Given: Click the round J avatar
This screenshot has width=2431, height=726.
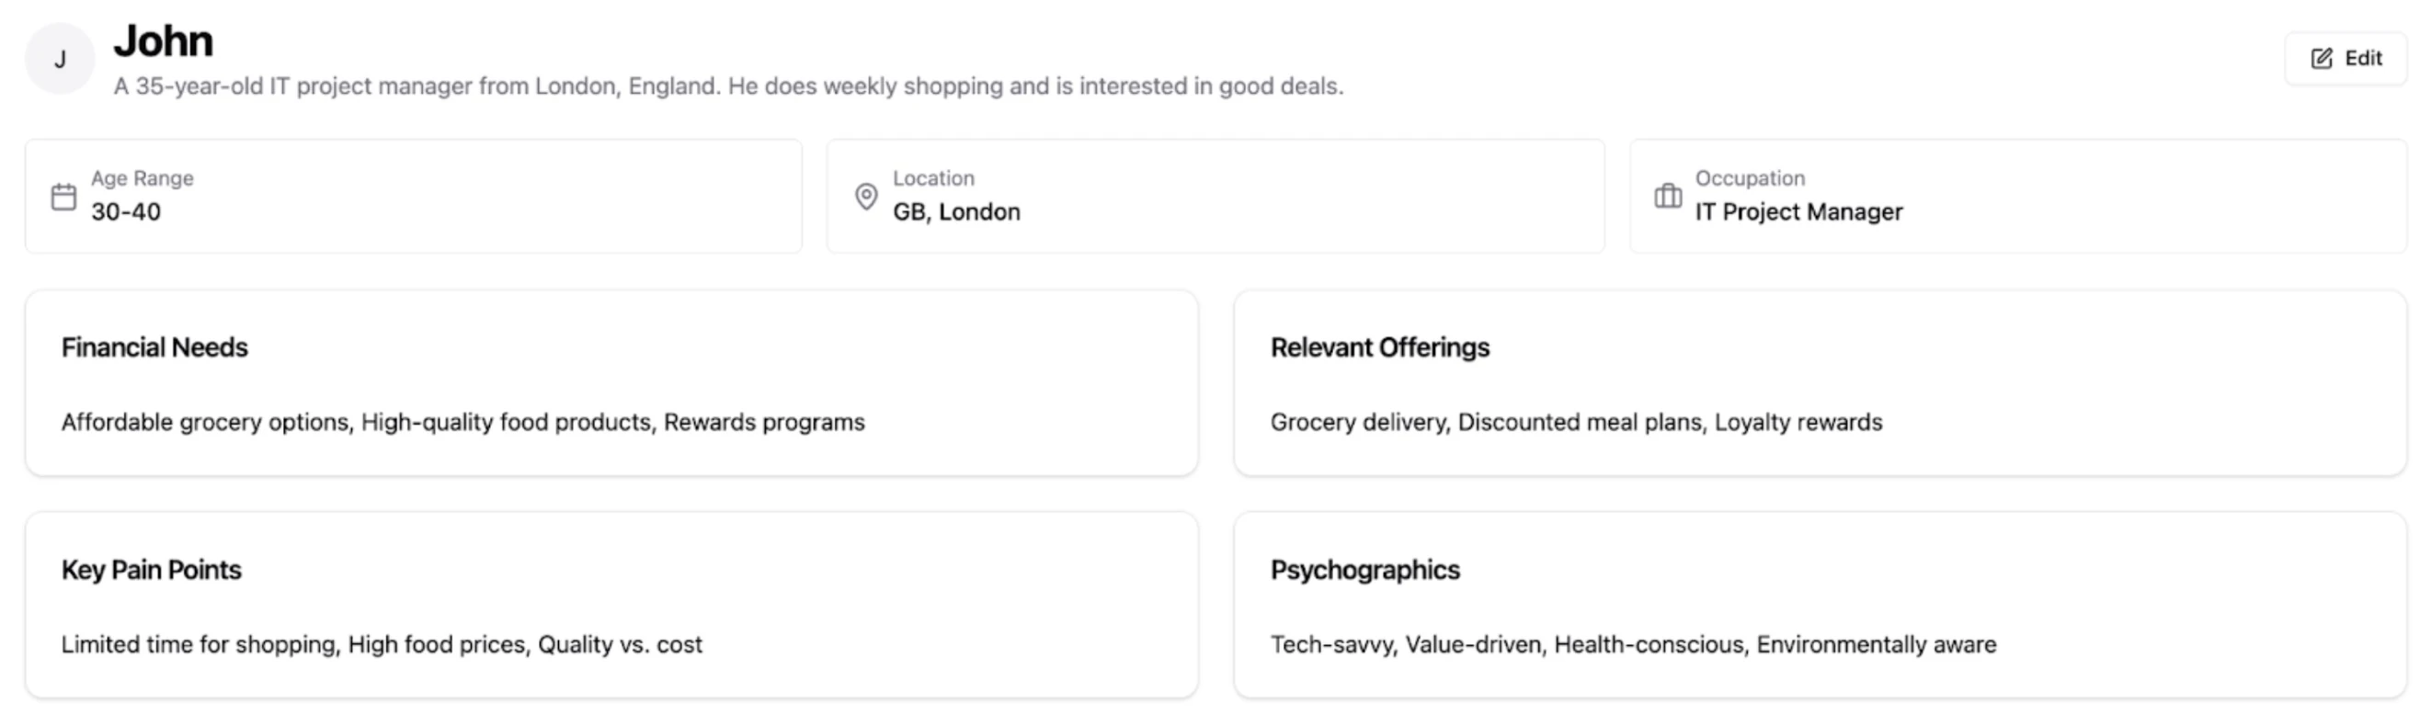Looking at the screenshot, I should click(60, 60).
